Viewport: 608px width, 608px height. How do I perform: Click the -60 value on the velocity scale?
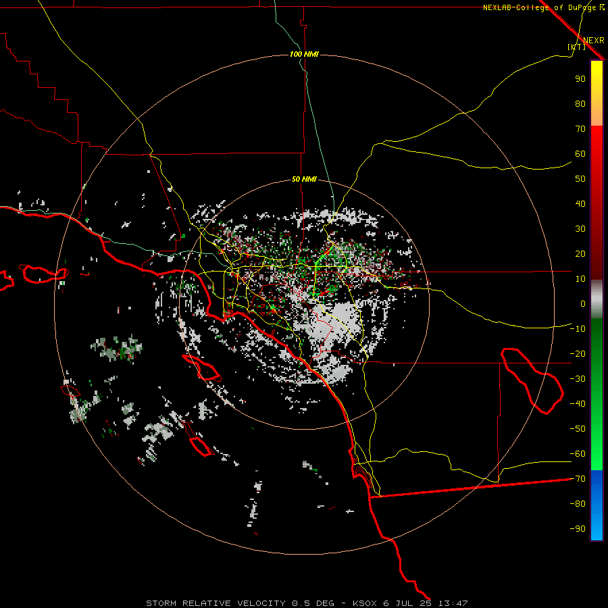[x=578, y=454]
